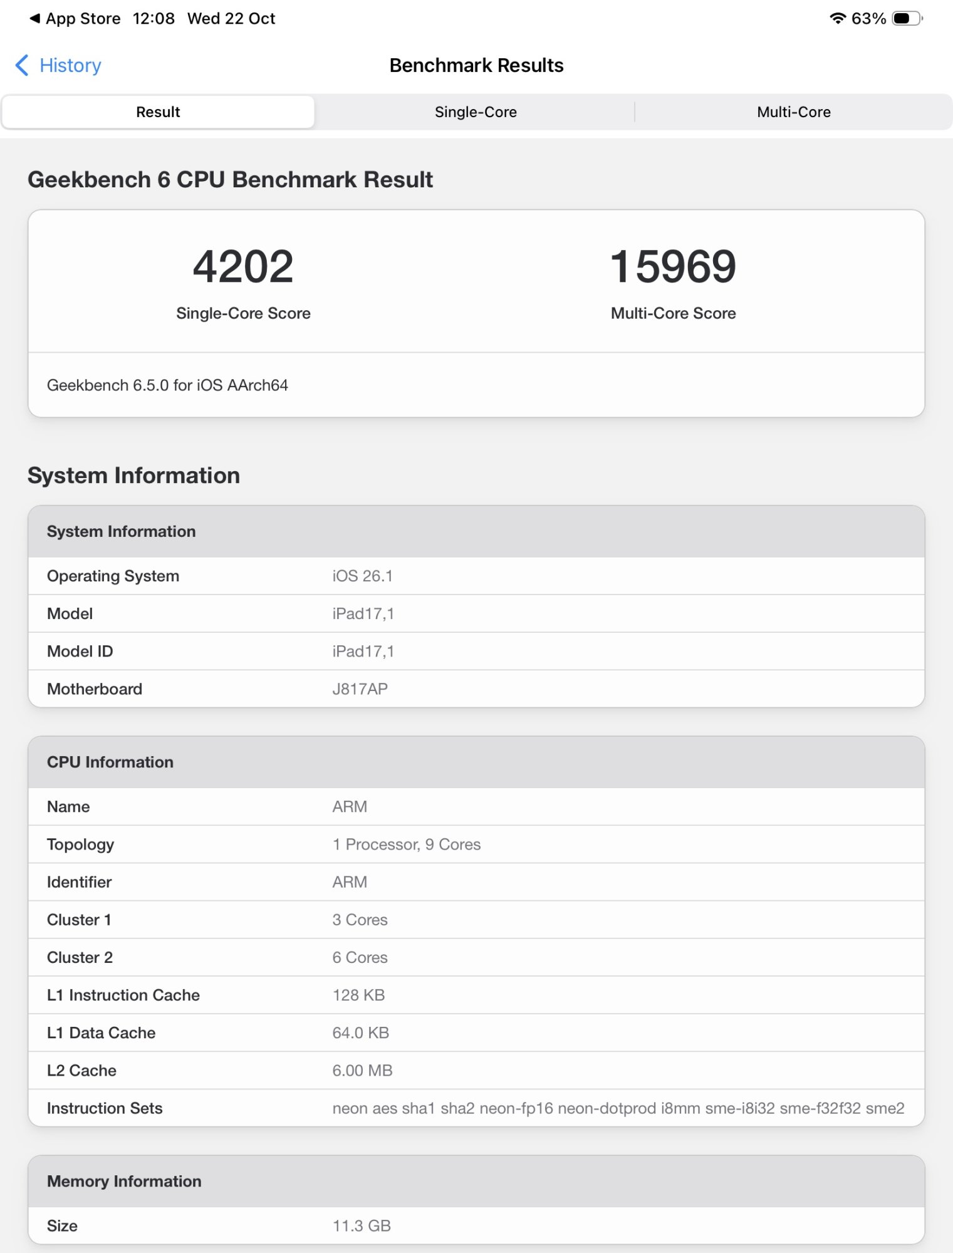This screenshot has width=953, height=1253.
Task: Tap the multi-core score 15969
Action: point(674,266)
